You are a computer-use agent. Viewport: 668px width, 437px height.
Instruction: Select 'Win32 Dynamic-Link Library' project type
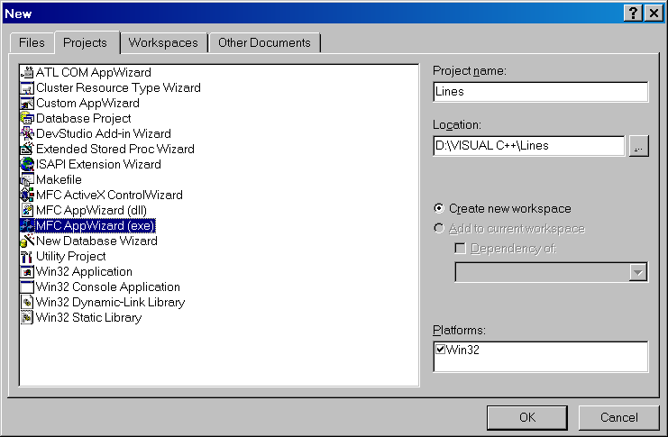pyautogui.click(x=111, y=303)
